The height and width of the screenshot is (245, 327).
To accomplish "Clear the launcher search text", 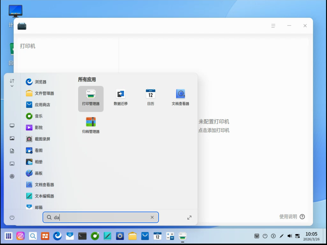I will pos(152,217).
